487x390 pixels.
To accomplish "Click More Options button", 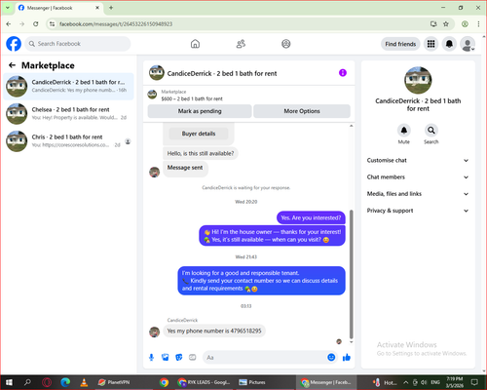I will 302,111.
